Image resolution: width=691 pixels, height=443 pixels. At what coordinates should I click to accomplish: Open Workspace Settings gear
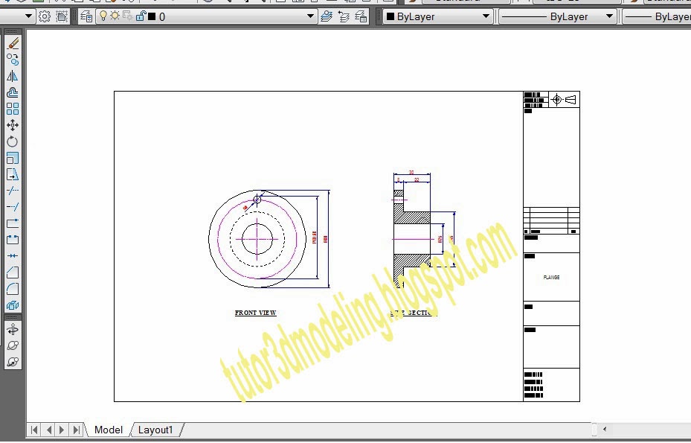[45, 17]
